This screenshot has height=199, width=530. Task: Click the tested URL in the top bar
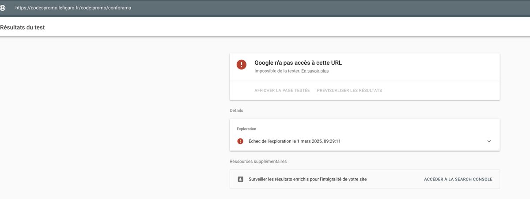click(x=73, y=8)
